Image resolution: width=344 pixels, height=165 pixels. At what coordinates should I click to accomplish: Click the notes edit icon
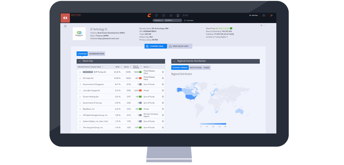pyautogui.click(x=178, y=16)
